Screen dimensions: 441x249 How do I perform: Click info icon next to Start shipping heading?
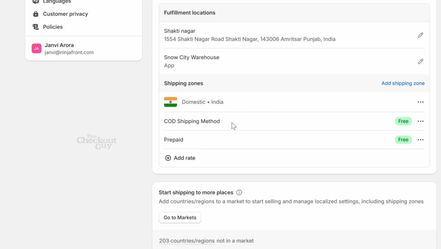pyautogui.click(x=239, y=193)
